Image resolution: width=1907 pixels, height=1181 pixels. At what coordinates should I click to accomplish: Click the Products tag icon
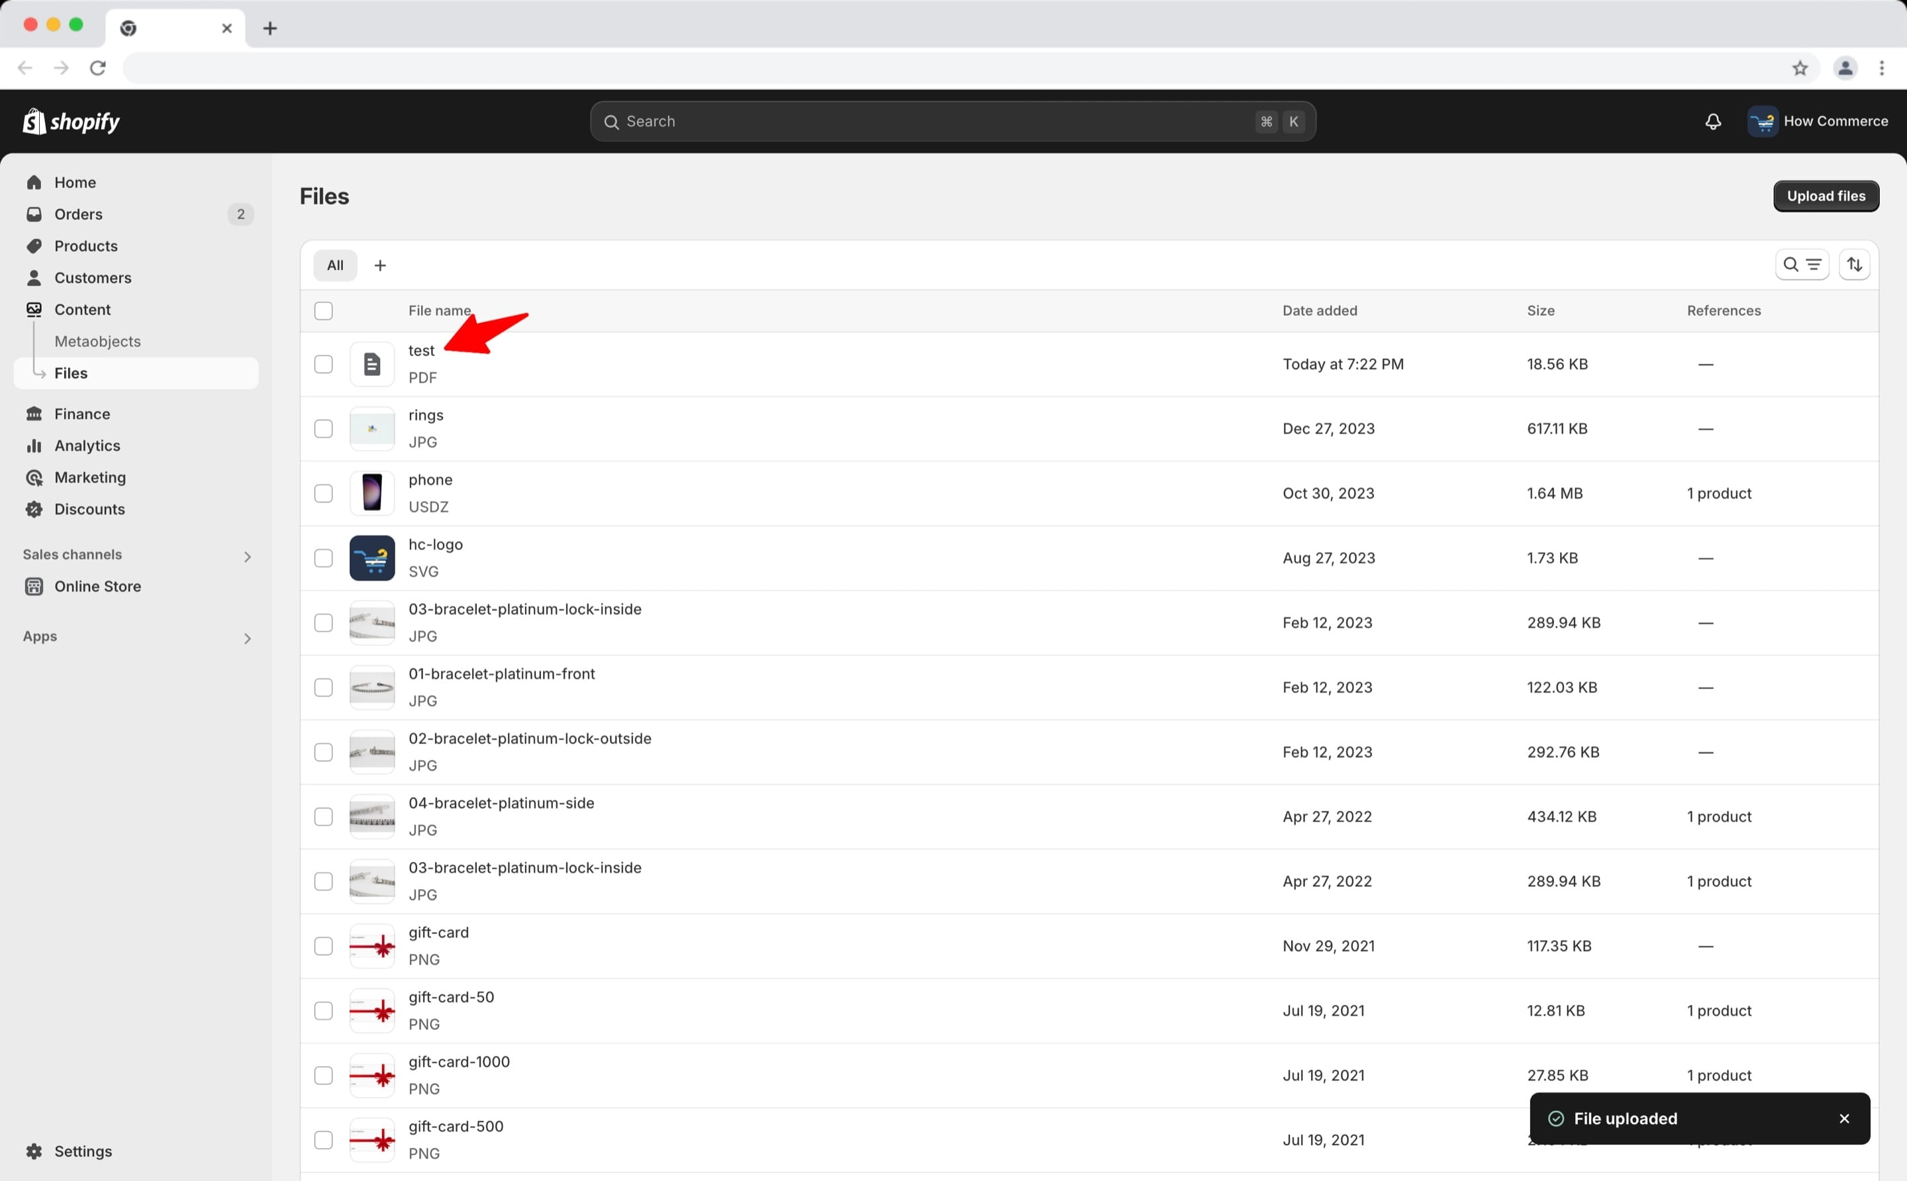point(34,246)
